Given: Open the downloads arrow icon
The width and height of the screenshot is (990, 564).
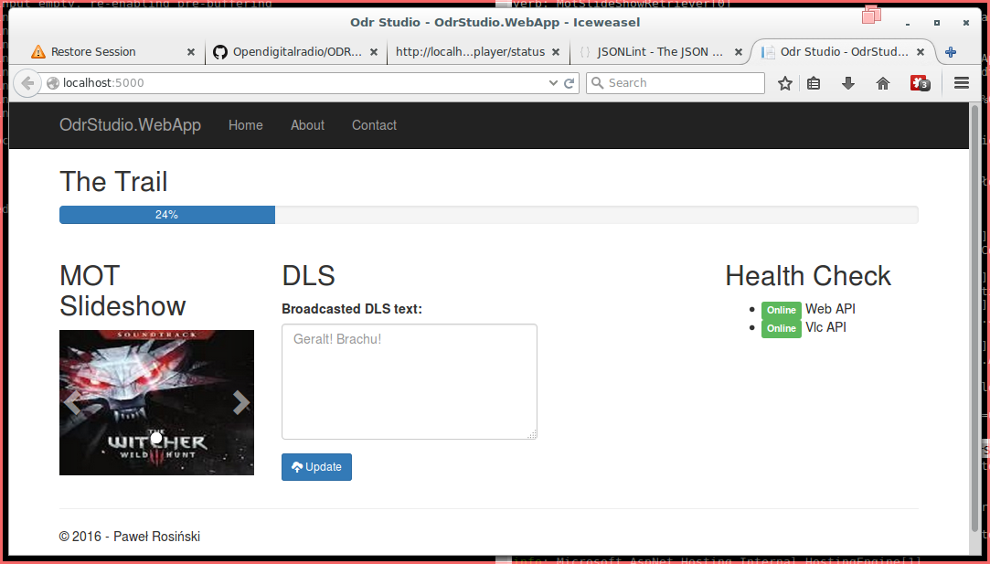Looking at the screenshot, I should [x=848, y=83].
